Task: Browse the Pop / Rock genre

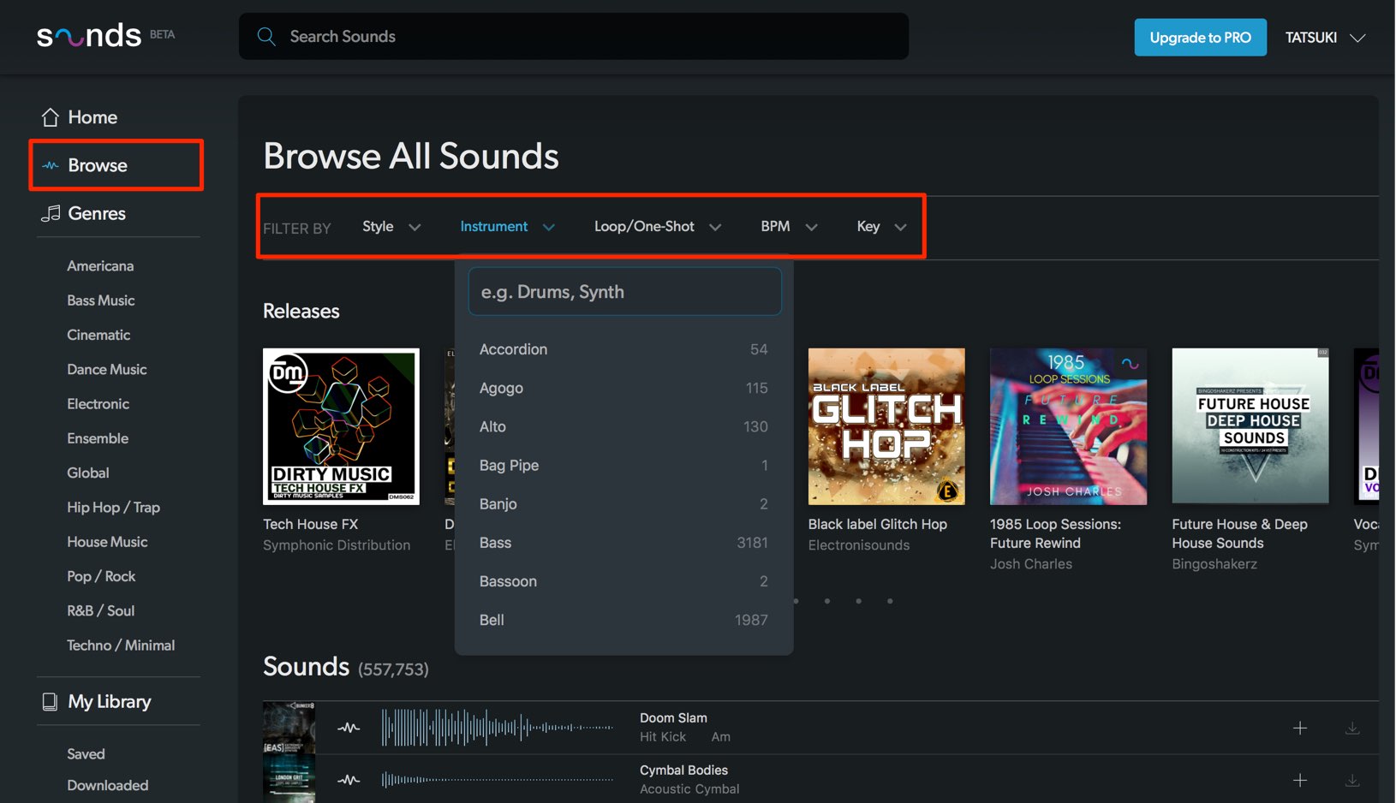Action: coord(101,576)
